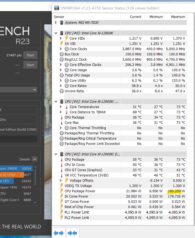195x238 pixels.
Task: Click the HWiNFO64 window title icon
Action: pyautogui.click(x=57, y=8)
